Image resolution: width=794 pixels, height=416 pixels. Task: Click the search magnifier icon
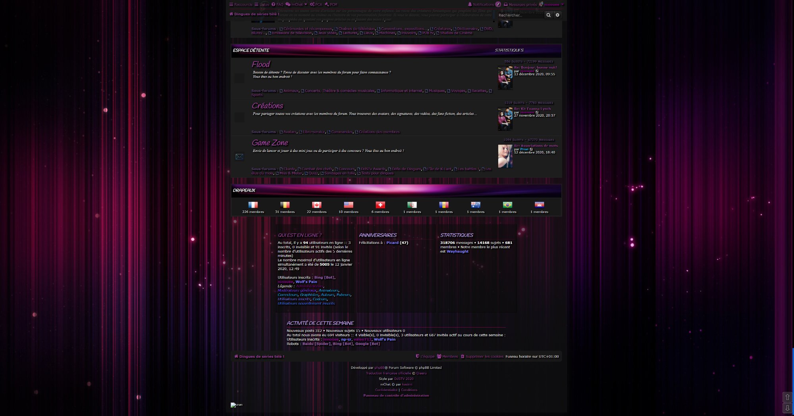point(548,15)
